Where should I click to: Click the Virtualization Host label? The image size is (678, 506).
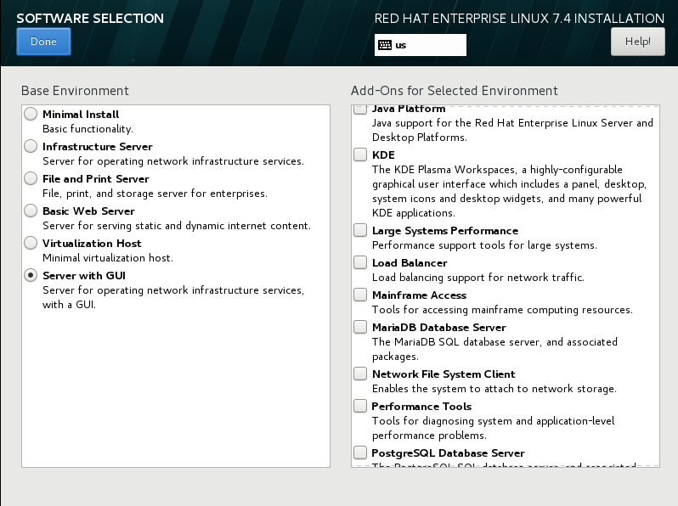click(x=92, y=244)
